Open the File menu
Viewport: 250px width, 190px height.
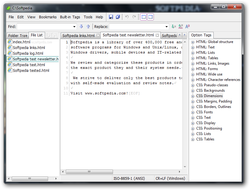[x=11, y=17]
